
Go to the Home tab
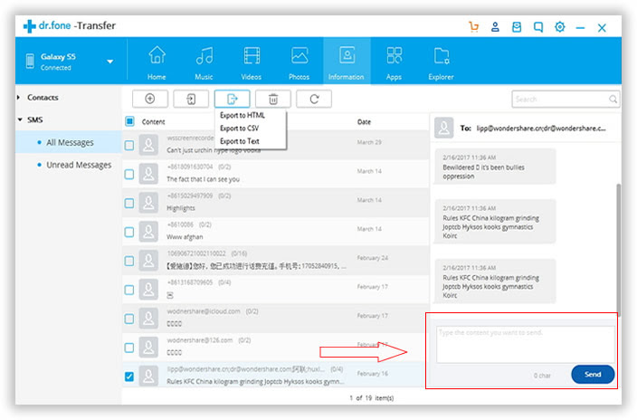[x=157, y=62]
